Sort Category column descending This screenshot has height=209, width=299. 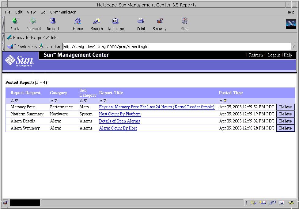pyautogui.click(x=56, y=101)
